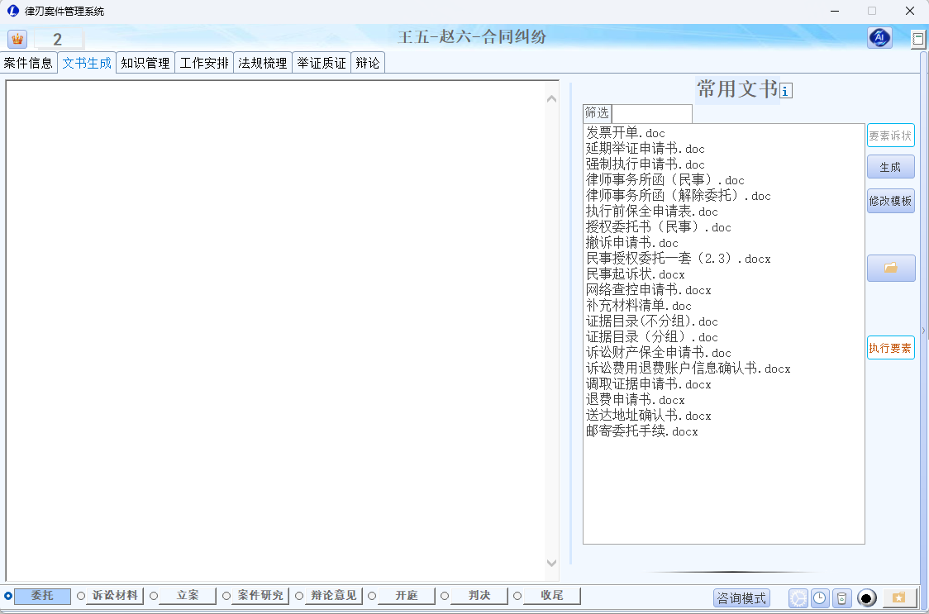Expand the collapsed right side panel chevron

tap(924, 331)
